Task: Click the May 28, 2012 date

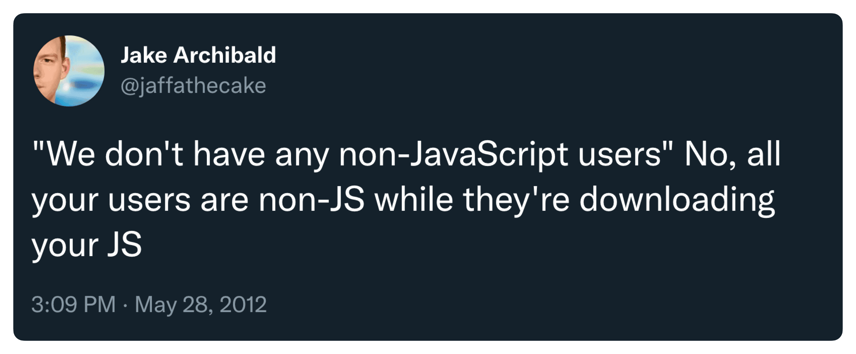Action: tap(200, 305)
